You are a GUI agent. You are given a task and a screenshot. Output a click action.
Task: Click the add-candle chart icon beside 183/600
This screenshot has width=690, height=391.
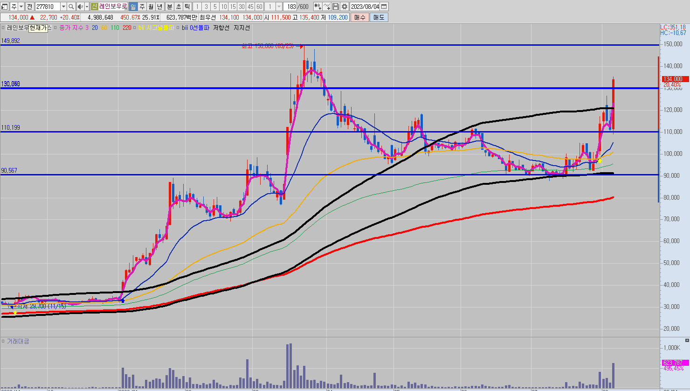click(x=317, y=7)
